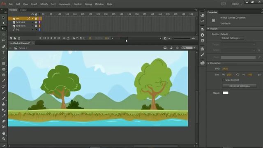Select the Pen tool
Viewport: 263px width, 148px height.
(x=4, y=46)
